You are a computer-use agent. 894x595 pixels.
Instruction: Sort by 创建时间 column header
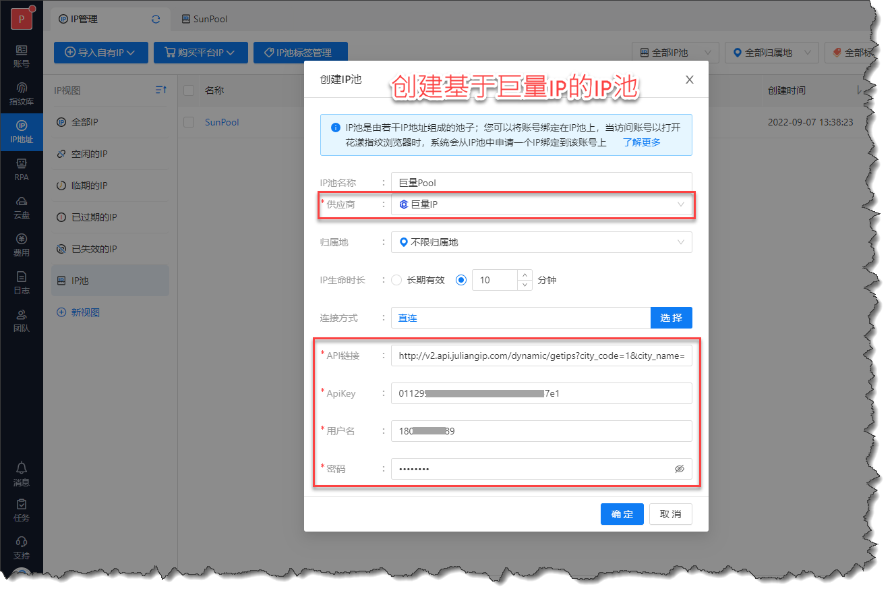click(786, 90)
